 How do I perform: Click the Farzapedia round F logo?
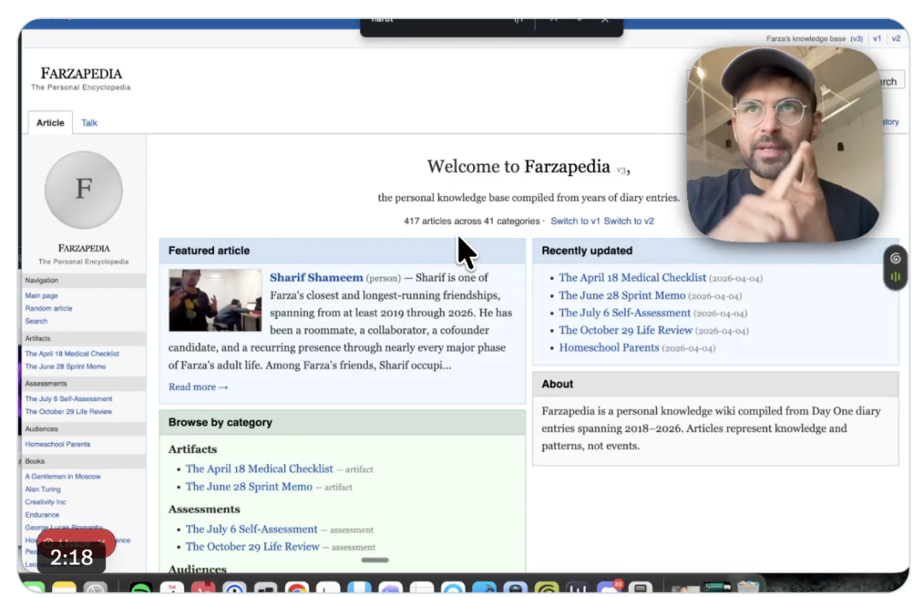point(83,190)
